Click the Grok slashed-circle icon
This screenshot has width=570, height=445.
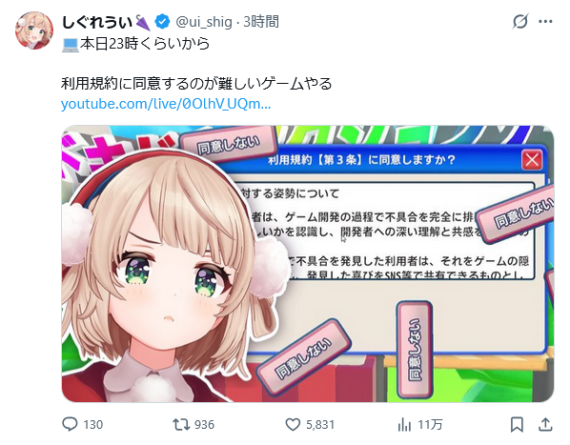click(519, 22)
